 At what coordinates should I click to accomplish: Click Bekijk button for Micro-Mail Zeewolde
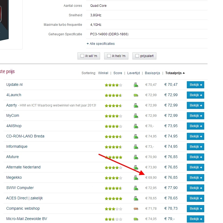(195, 219)
